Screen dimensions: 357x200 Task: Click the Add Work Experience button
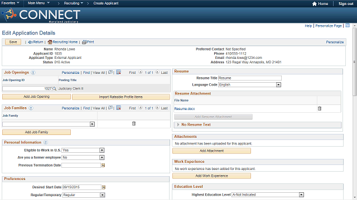tap(211, 176)
